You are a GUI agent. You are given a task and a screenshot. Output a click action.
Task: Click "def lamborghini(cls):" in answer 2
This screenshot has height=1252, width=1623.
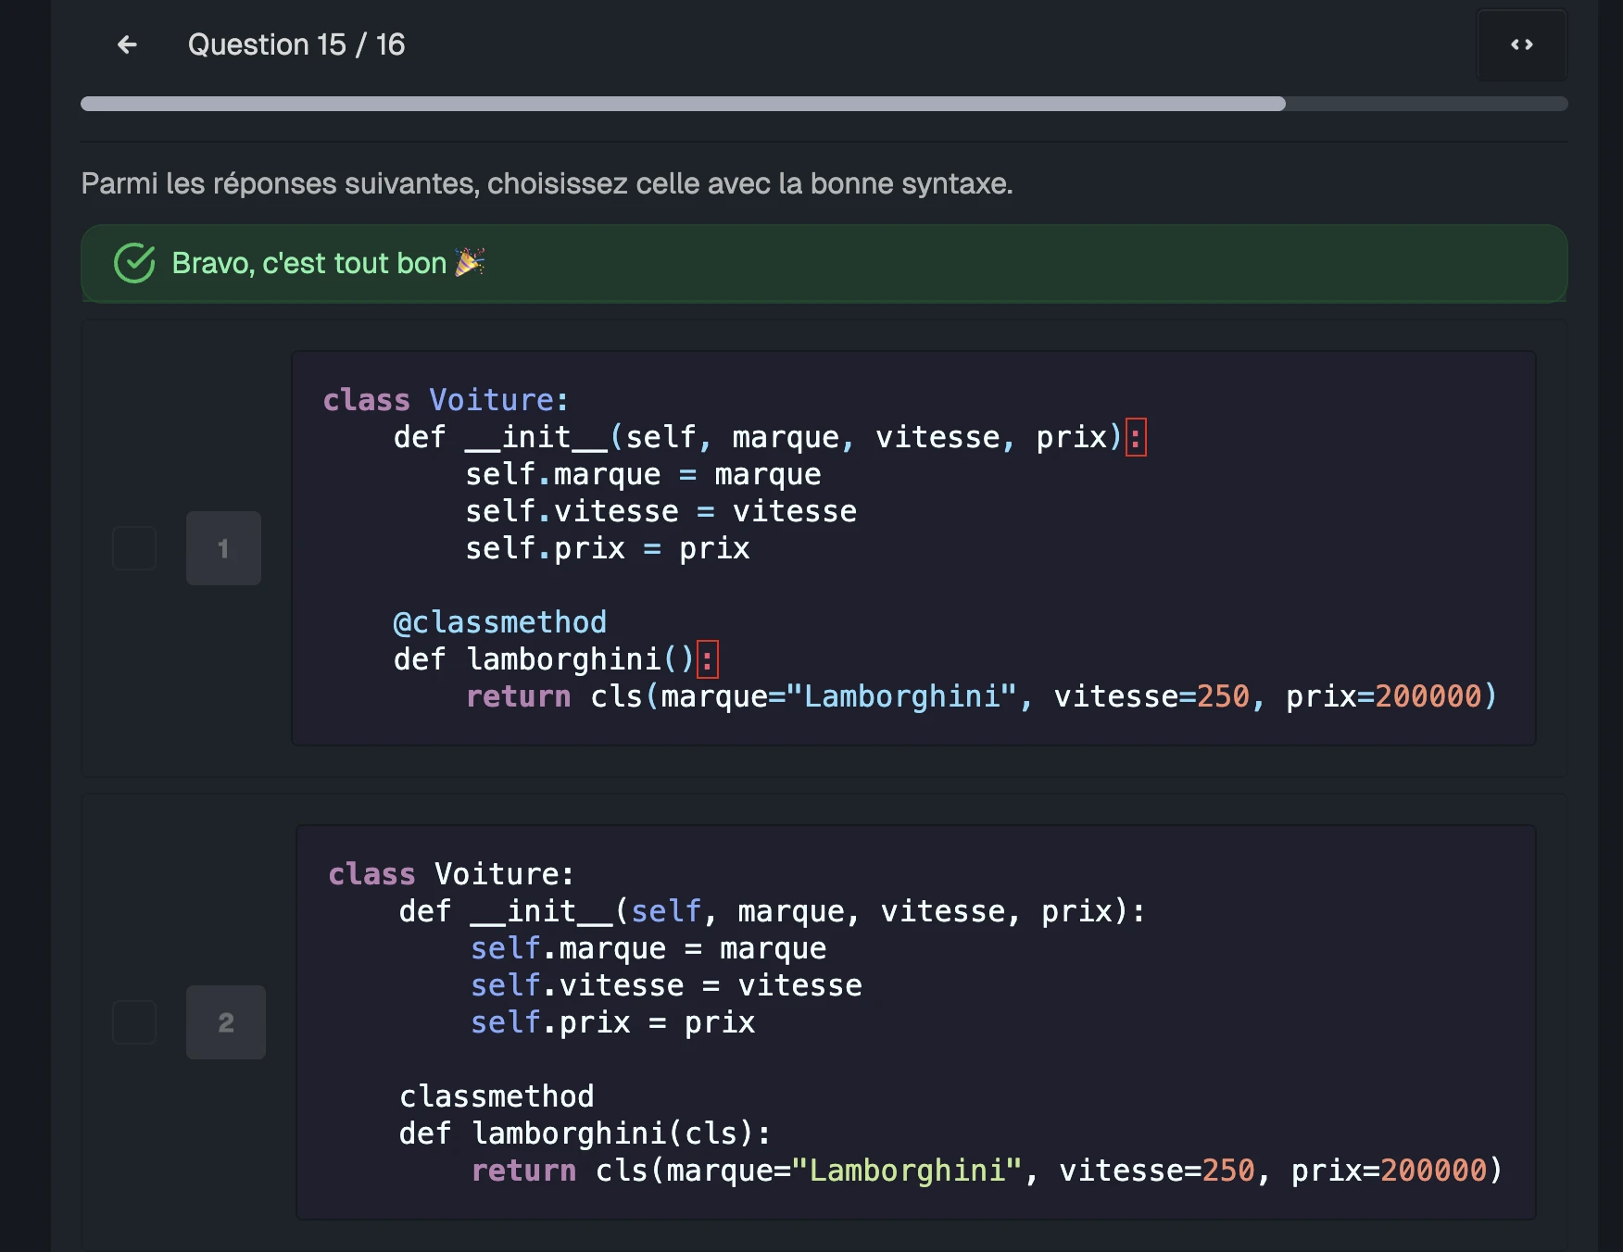tap(584, 1133)
